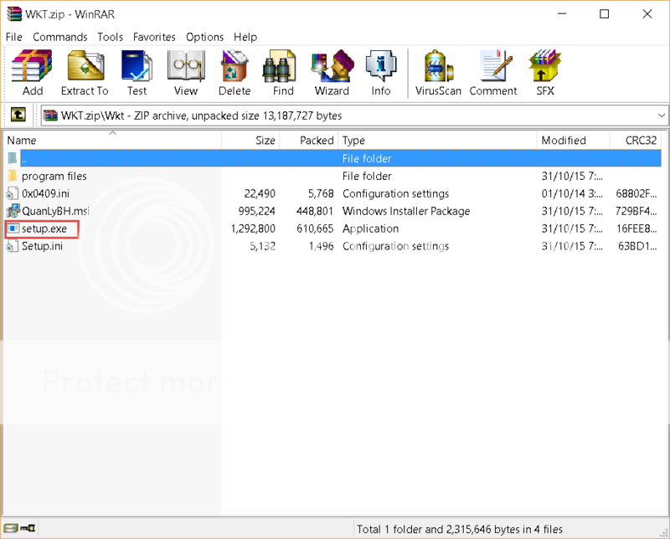The width and height of the screenshot is (670, 539).
Task: Run VirusScan on the archive
Action: (438, 73)
